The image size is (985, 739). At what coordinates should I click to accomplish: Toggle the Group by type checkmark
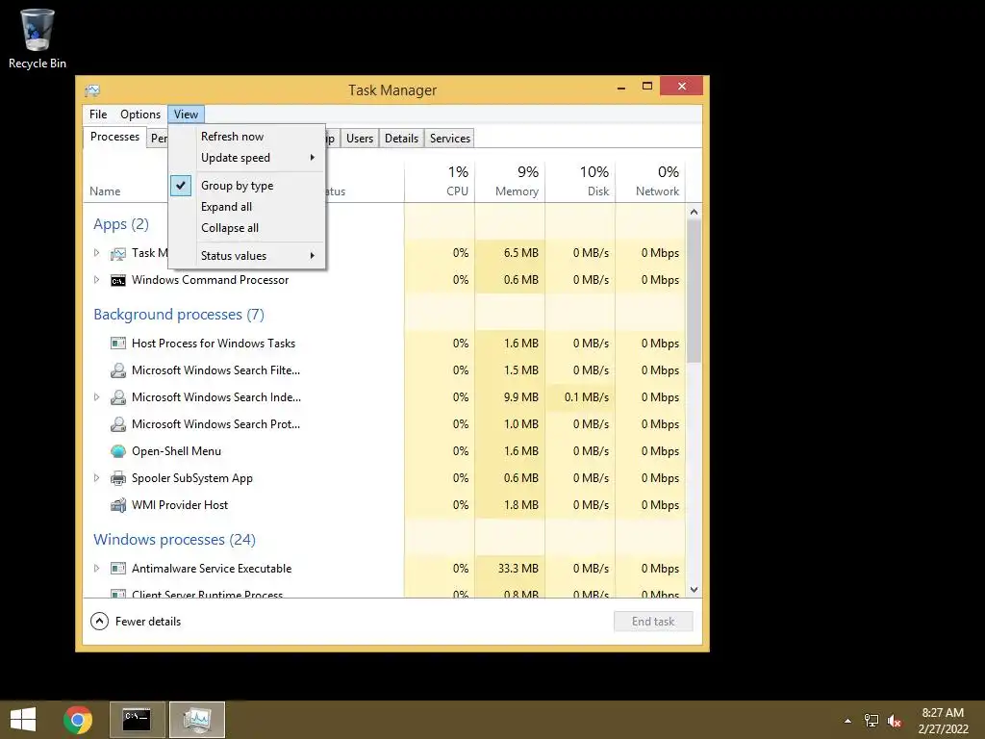point(180,186)
